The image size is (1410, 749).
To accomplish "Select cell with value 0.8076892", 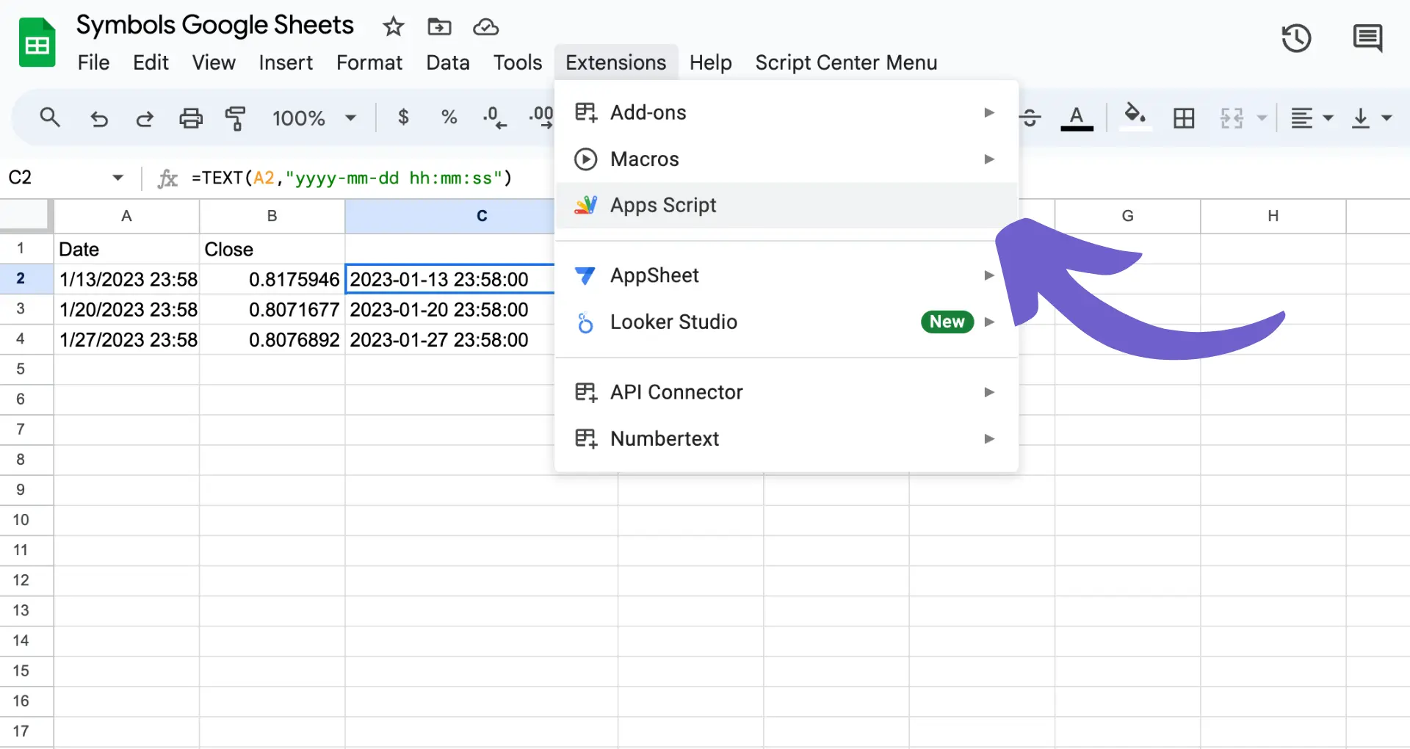I will (x=272, y=339).
